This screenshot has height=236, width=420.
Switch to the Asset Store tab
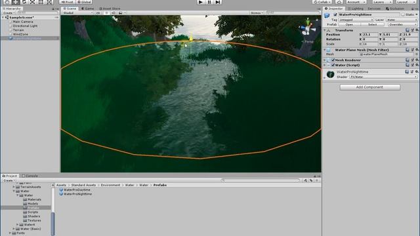110,9
